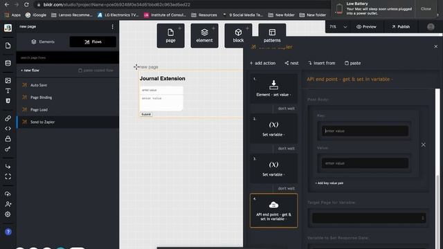Screen dimensions: 443x249
Task: Open the lock icon in left sidebar
Action: 8,138
